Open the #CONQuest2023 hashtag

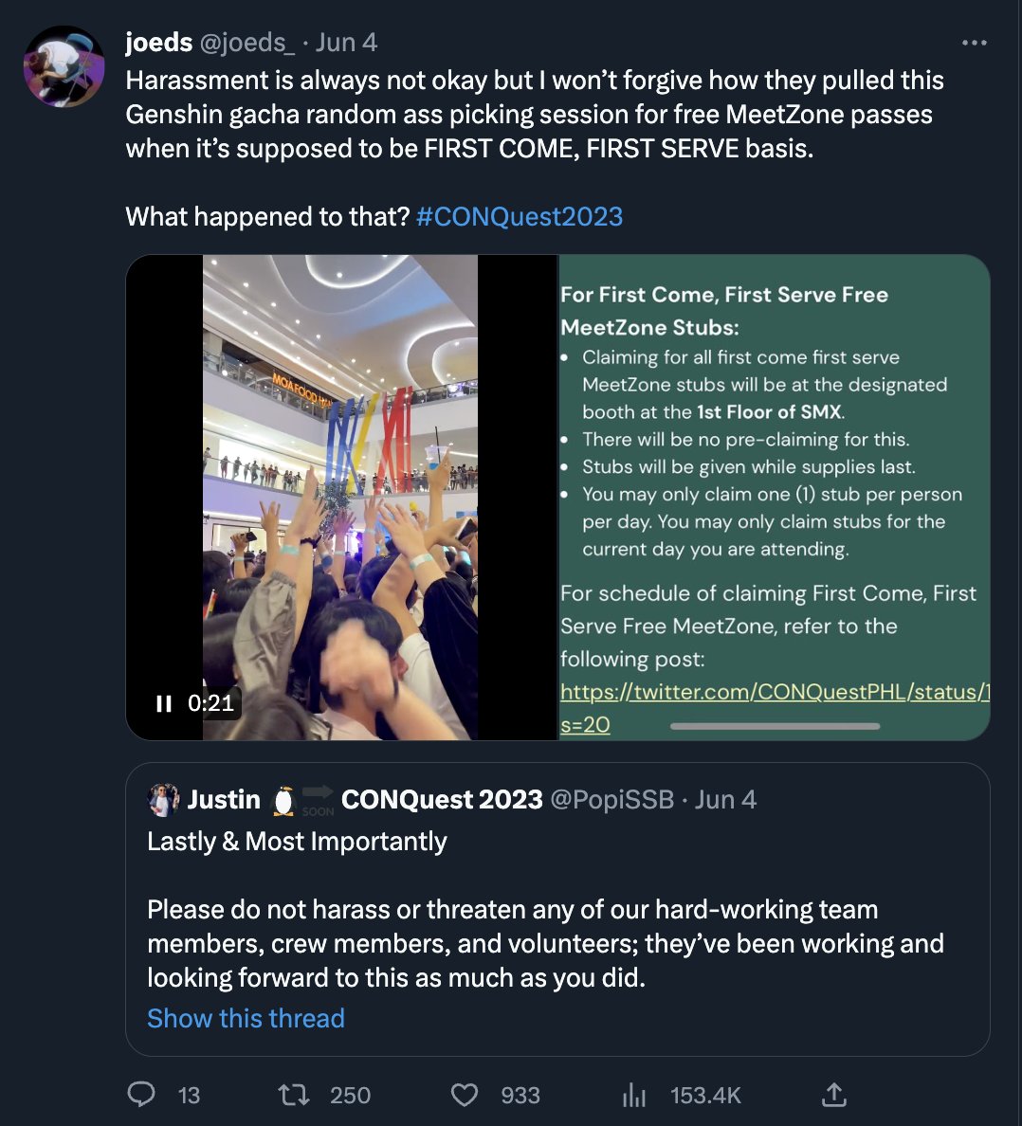point(520,217)
